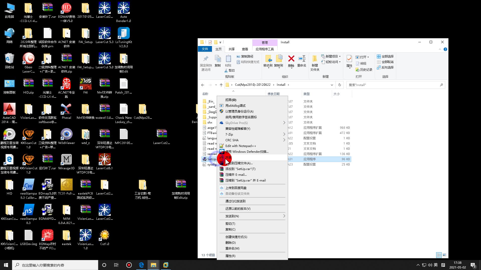Screen dimensions: 481x270
Task: Expand the Send to submenu
Action: click(252, 216)
